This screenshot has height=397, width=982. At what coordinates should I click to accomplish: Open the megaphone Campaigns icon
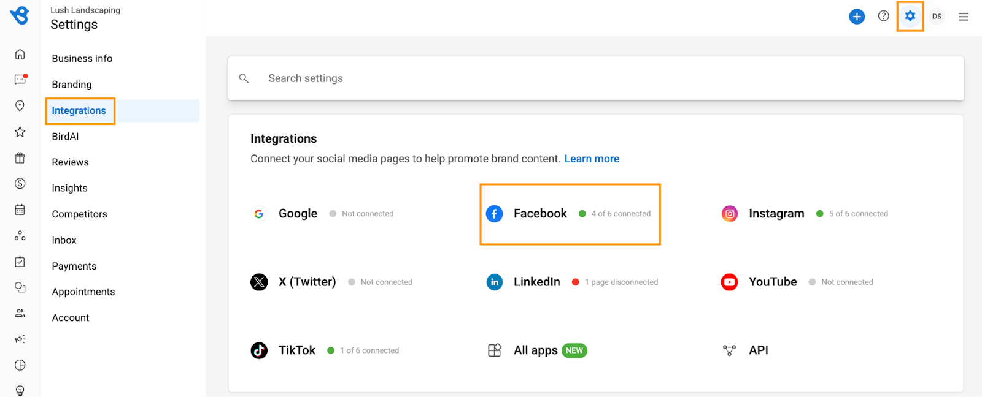(20, 339)
